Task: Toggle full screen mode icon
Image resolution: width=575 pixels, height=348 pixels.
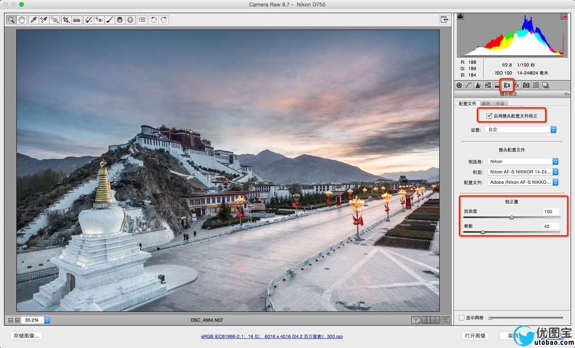Action: [444, 20]
